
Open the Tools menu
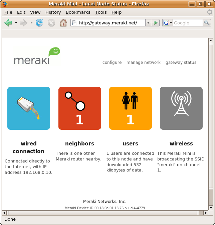point(101,12)
